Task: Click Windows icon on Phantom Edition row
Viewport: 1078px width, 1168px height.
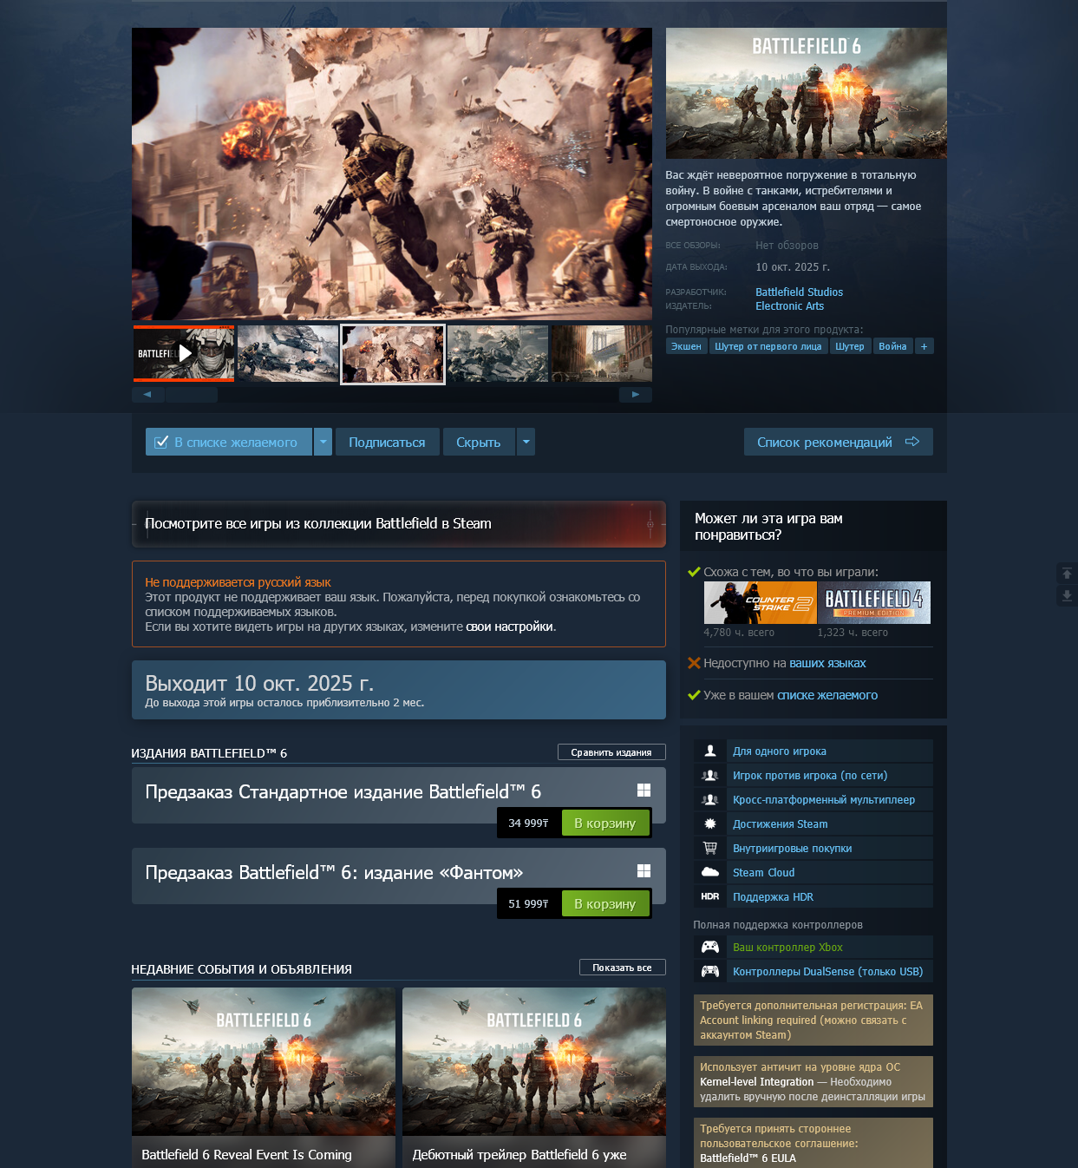Action: (644, 870)
